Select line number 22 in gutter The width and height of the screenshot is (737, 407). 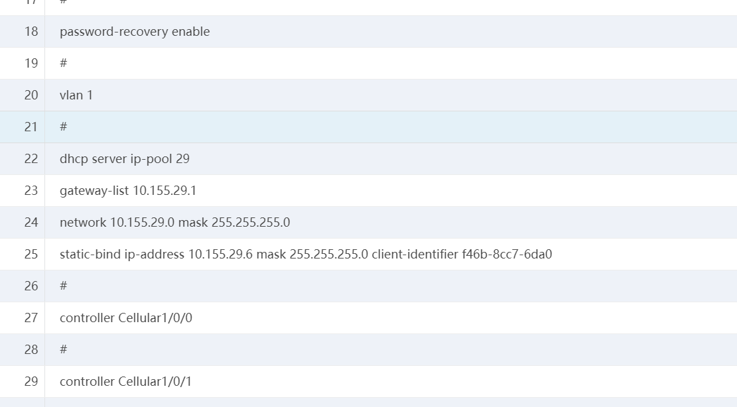point(31,159)
